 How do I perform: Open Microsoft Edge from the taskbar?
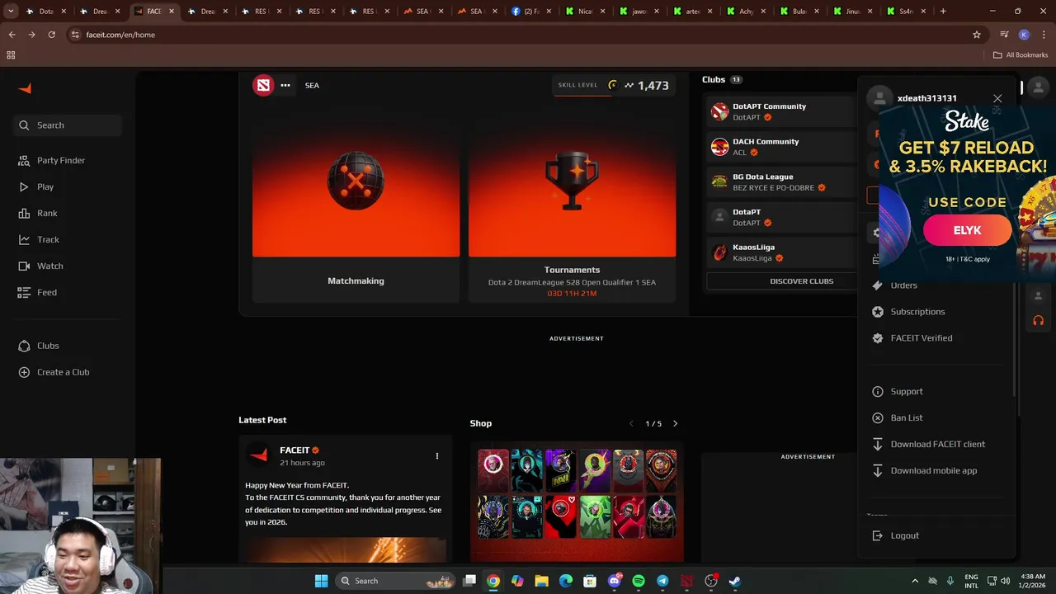point(565,581)
